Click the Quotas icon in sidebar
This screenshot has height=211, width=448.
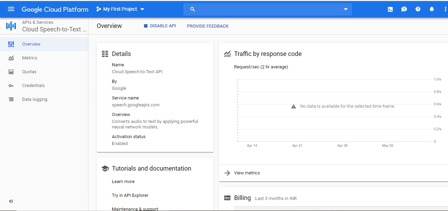tap(11, 72)
